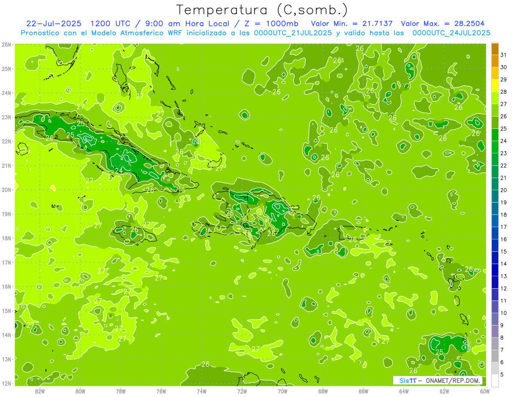
Task: Click the '19N' latitude axis label
Action: click(6, 214)
